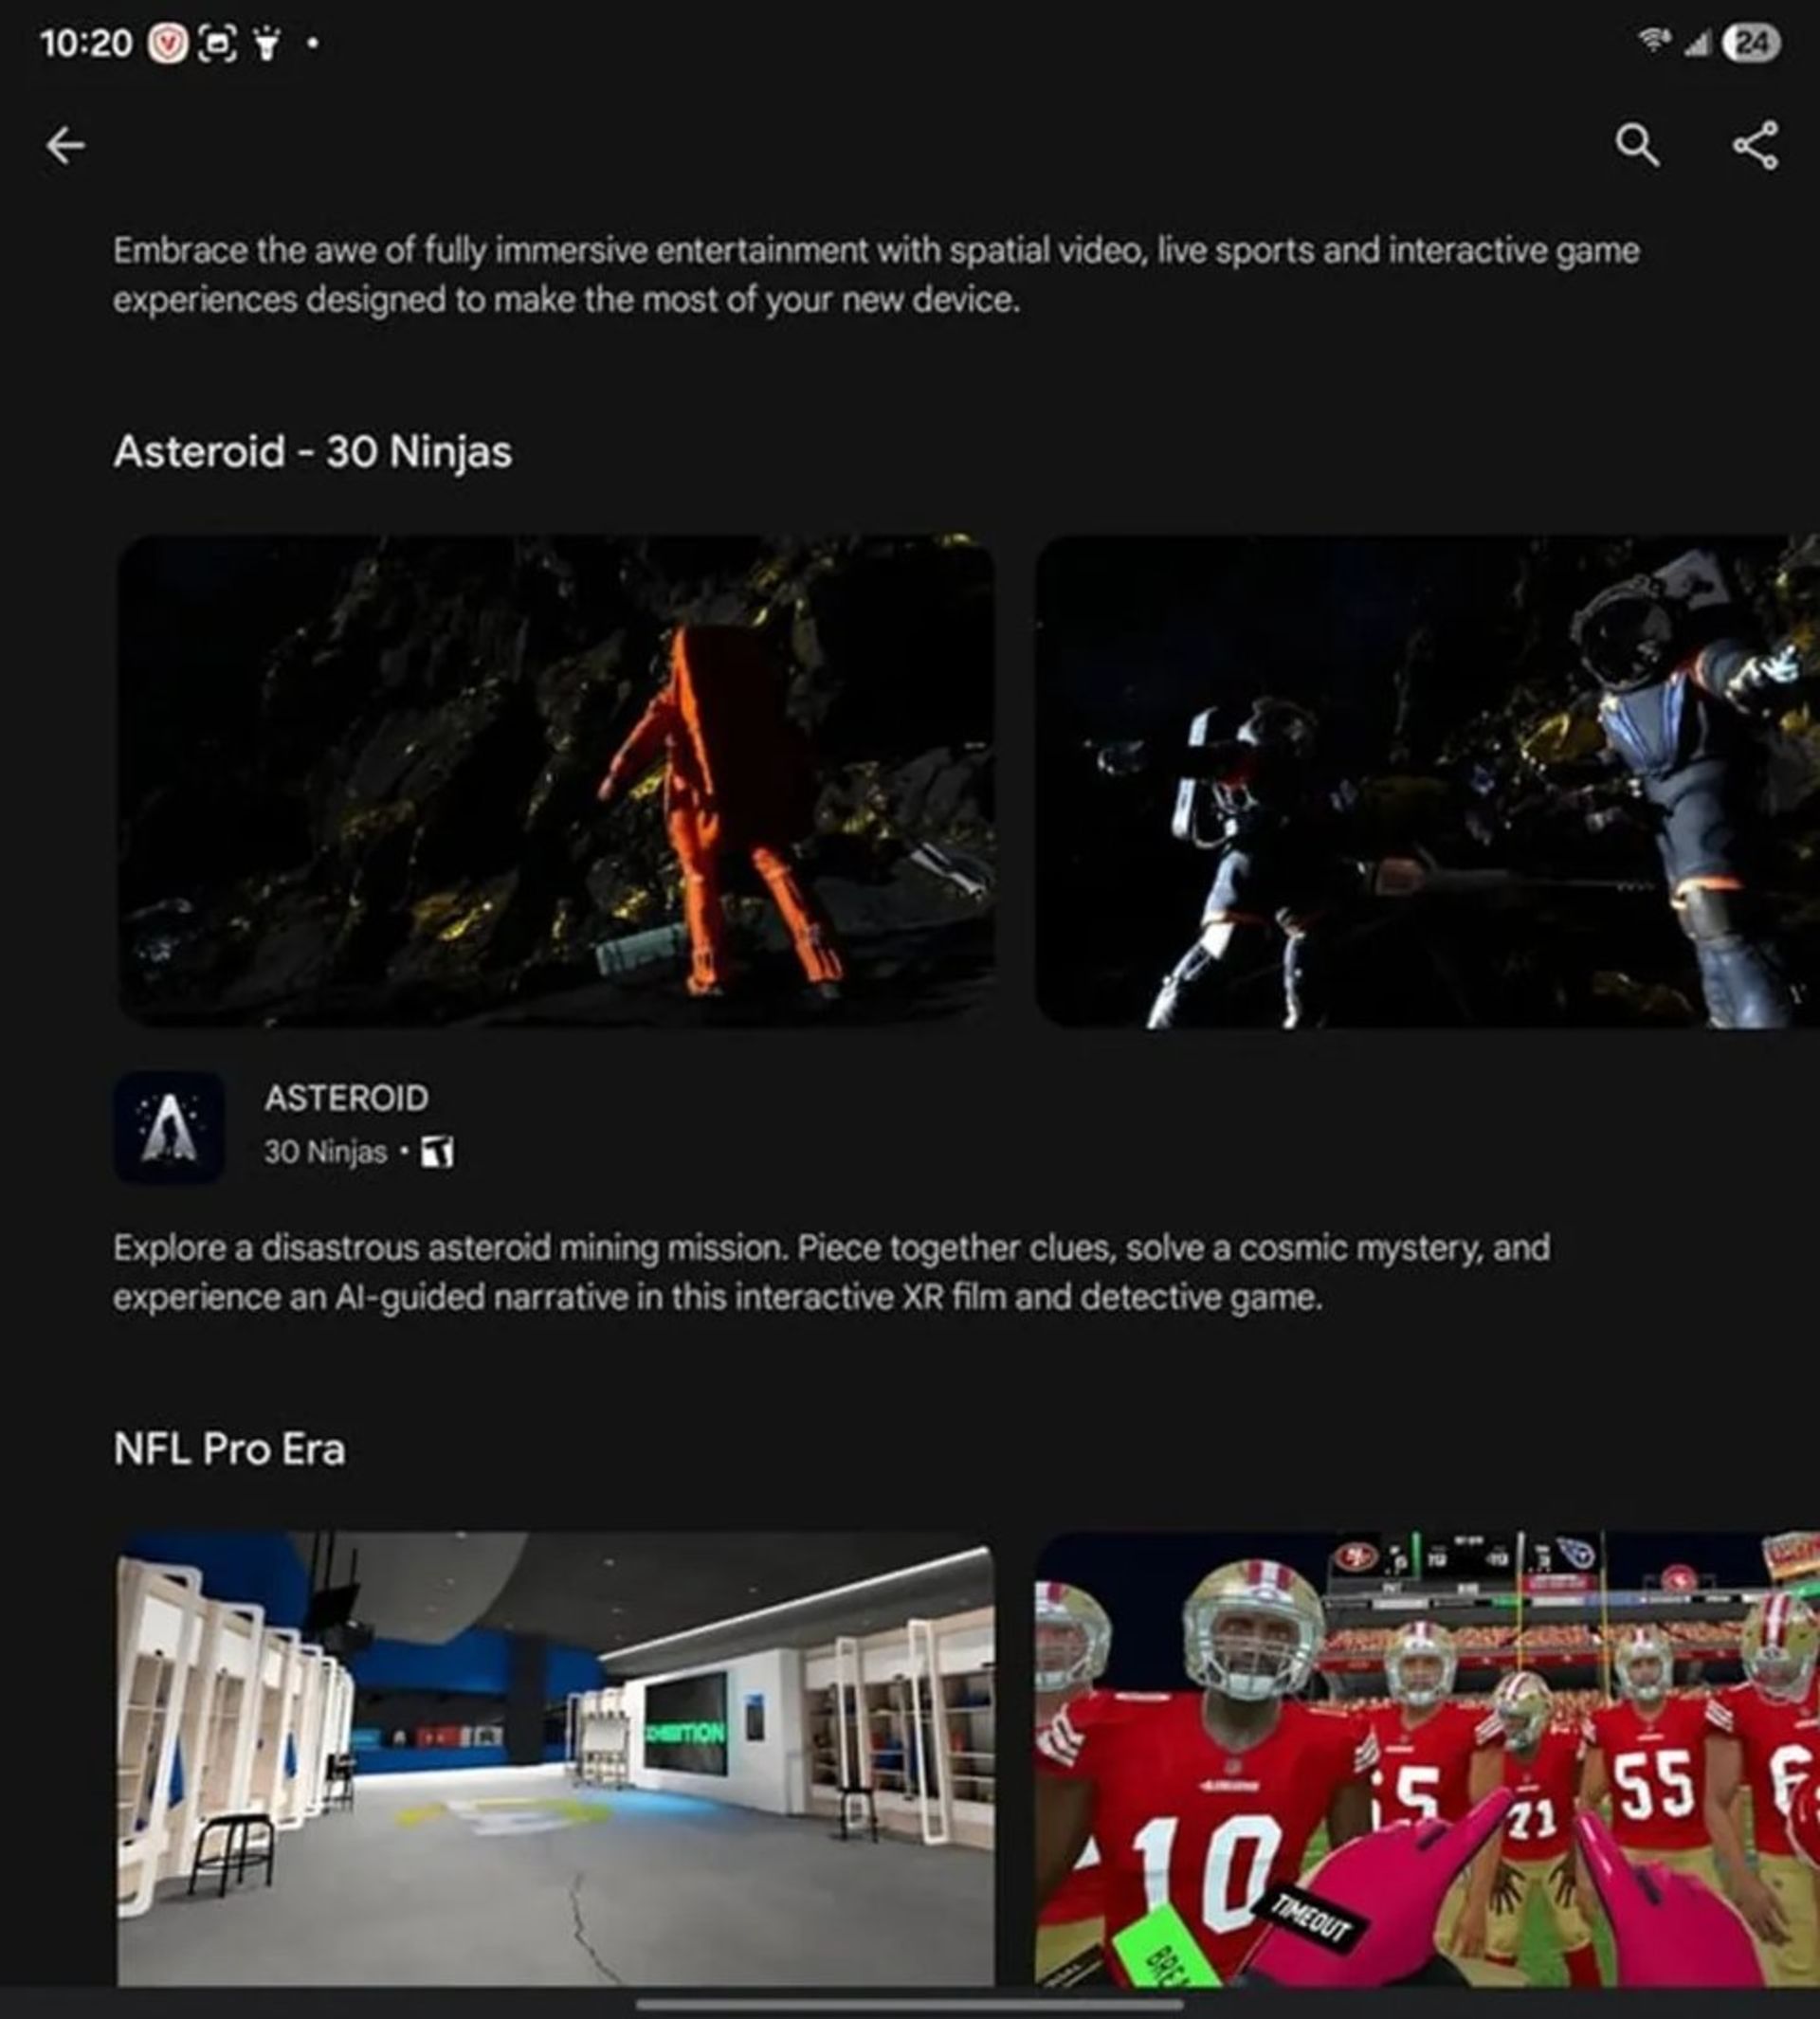Tap the Wi-Fi status icon
Screen dimensions: 1820x2019
(x=1655, y=41)
